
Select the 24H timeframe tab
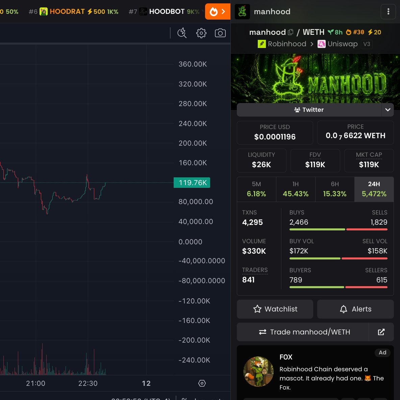pyautogui.click(x=374, y=189)
